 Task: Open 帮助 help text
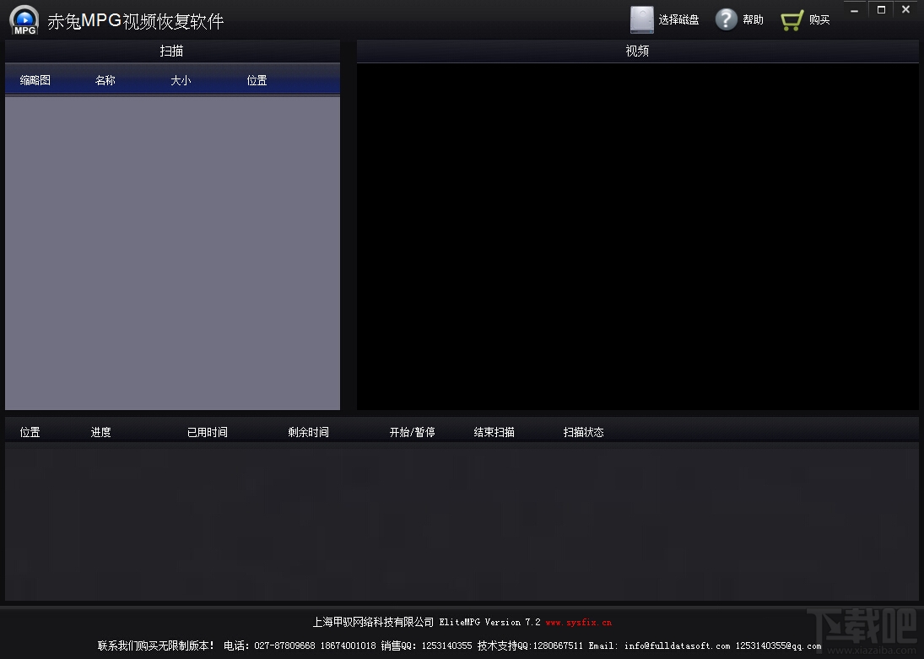[x=753, y=20]
